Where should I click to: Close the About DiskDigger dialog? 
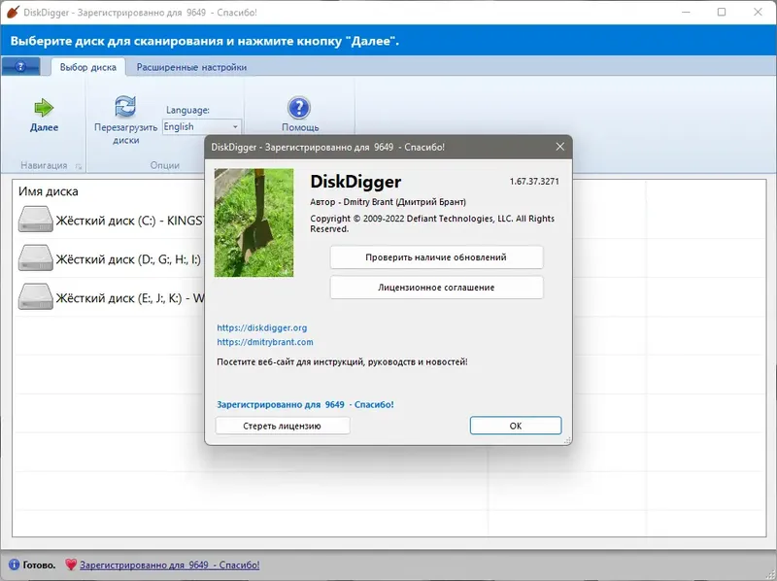(x=560, y=147)
